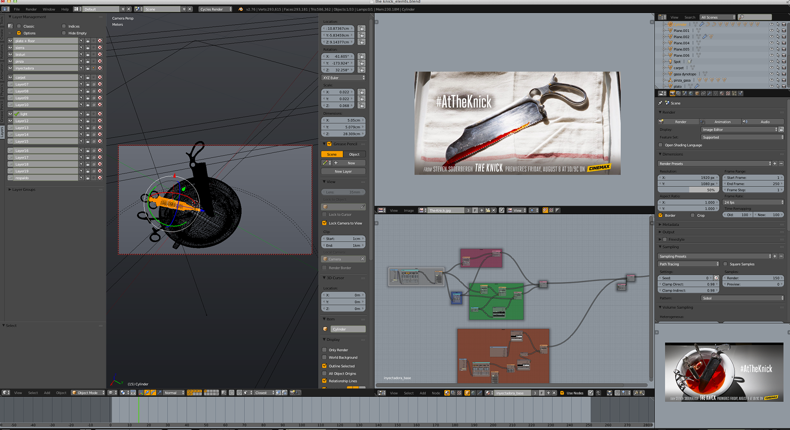This screenshot has height=430, width=790.
Task: Unlink The-Knick.jpg with the X icon
Action: pos(493,210)
